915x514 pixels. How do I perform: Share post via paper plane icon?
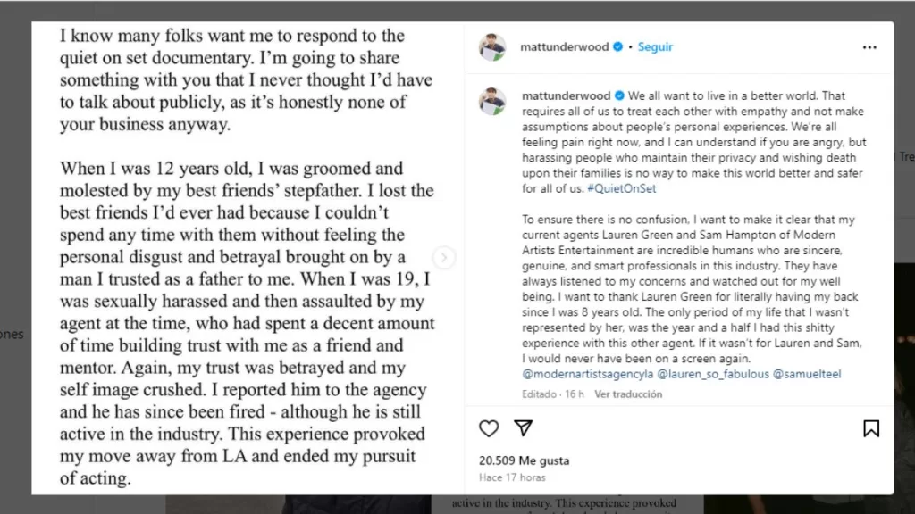pos(524,429)
